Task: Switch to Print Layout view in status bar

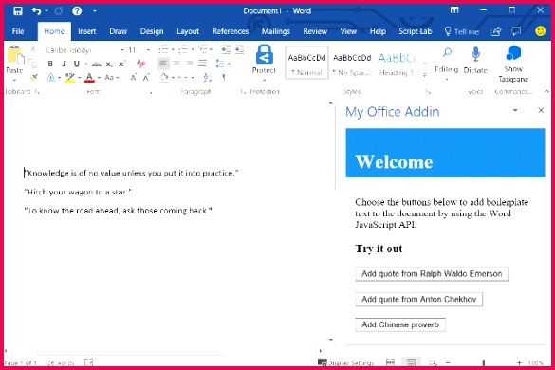Action: 411,362
